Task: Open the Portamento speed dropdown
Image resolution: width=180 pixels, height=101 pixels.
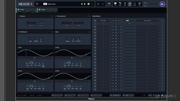Action: click(x=79, y=23)
